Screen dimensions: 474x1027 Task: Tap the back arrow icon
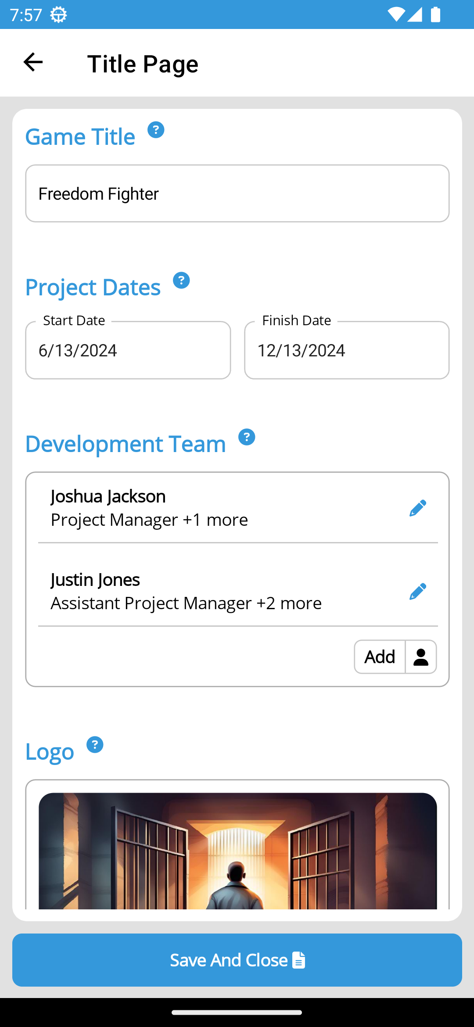point(33,62)
